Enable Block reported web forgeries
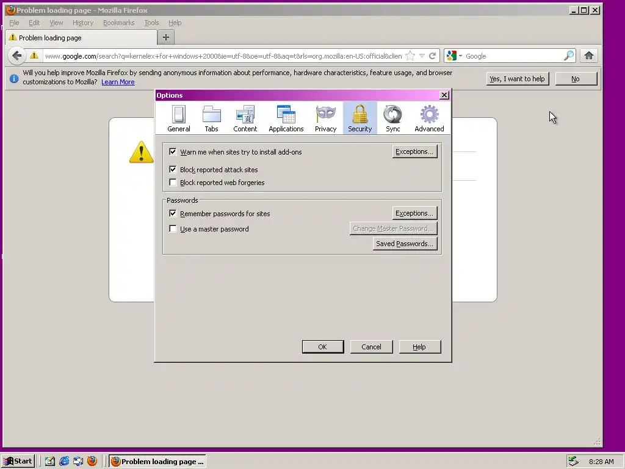Viewport: 625px width, 469px height. point(173,182)
